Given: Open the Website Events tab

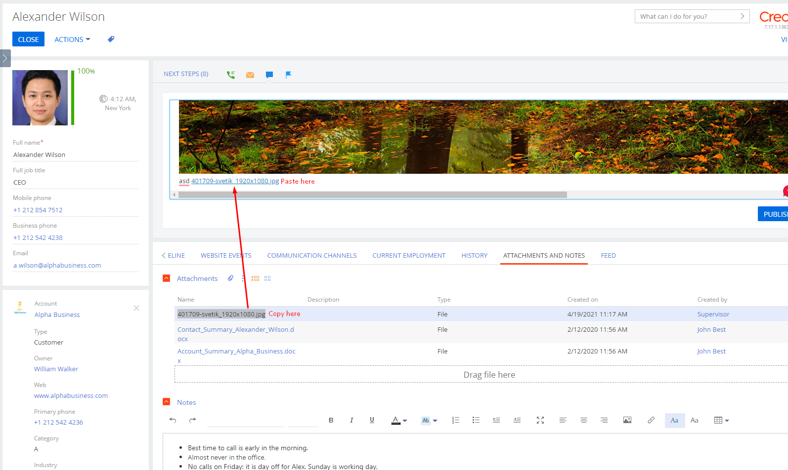Looking at the screenshot, I should [x=226, y=256].
